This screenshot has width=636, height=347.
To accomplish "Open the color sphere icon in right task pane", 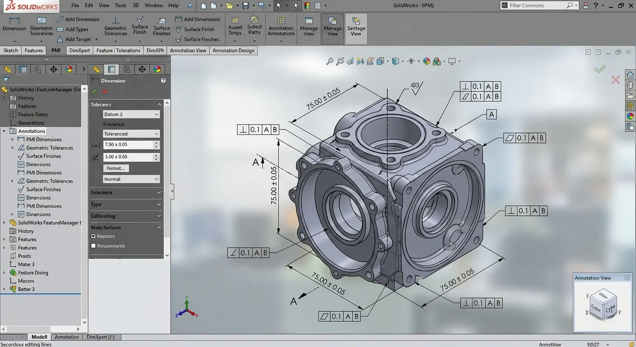I will pyautogui.click(x=630, y=116).
